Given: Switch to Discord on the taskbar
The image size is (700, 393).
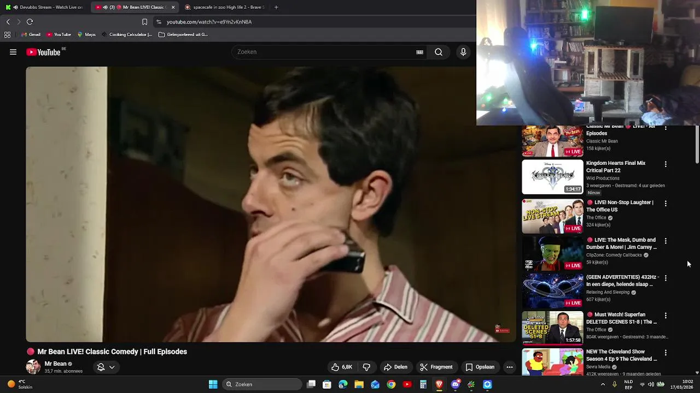Looking at the screenshot, I should coord(455,384).
